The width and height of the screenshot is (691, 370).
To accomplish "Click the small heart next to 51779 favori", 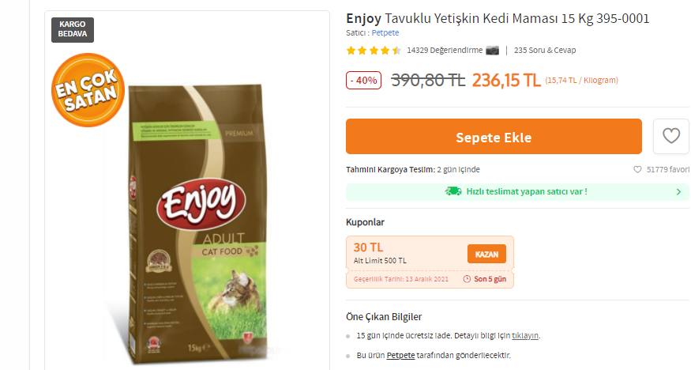I will tap(637, 169).
